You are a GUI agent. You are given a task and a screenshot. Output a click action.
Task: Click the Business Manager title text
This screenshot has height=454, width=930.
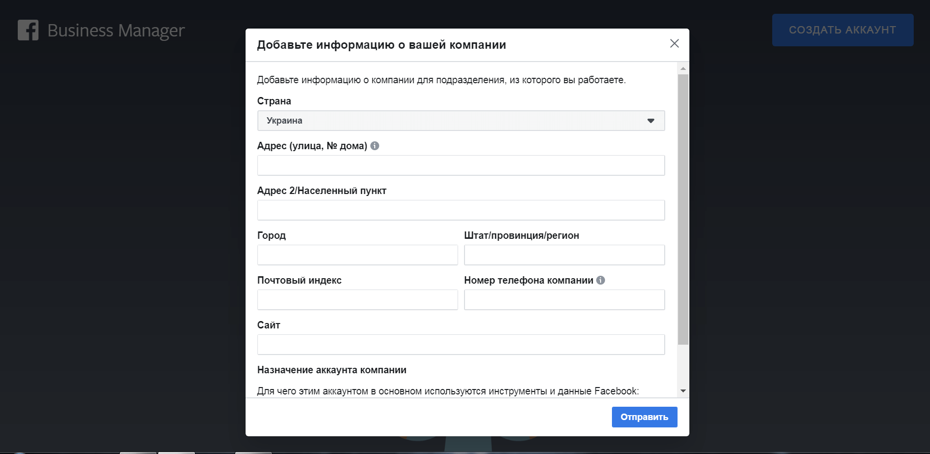pos(116,31)
